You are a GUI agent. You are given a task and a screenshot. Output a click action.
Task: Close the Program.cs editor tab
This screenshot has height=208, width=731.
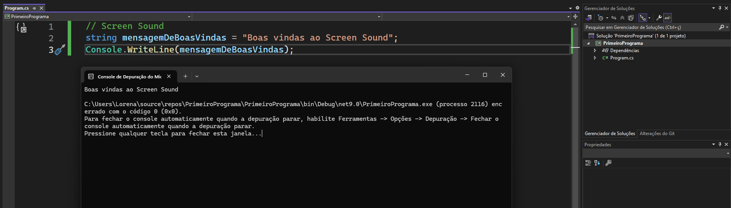(41, 8)
